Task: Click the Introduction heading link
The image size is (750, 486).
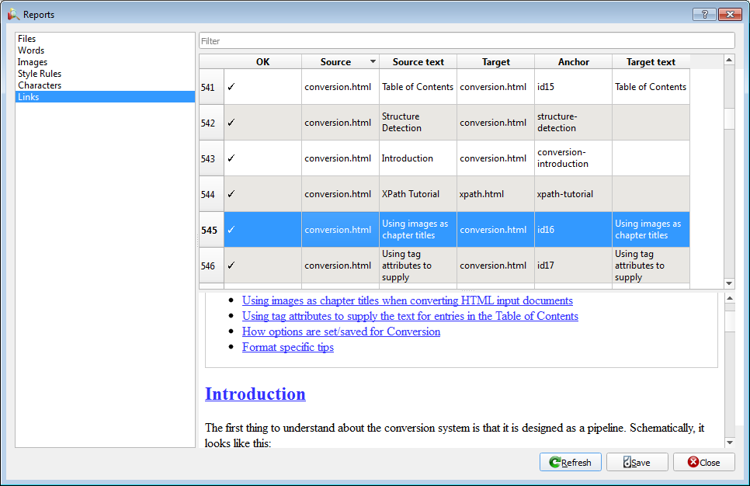Action: 255,394
